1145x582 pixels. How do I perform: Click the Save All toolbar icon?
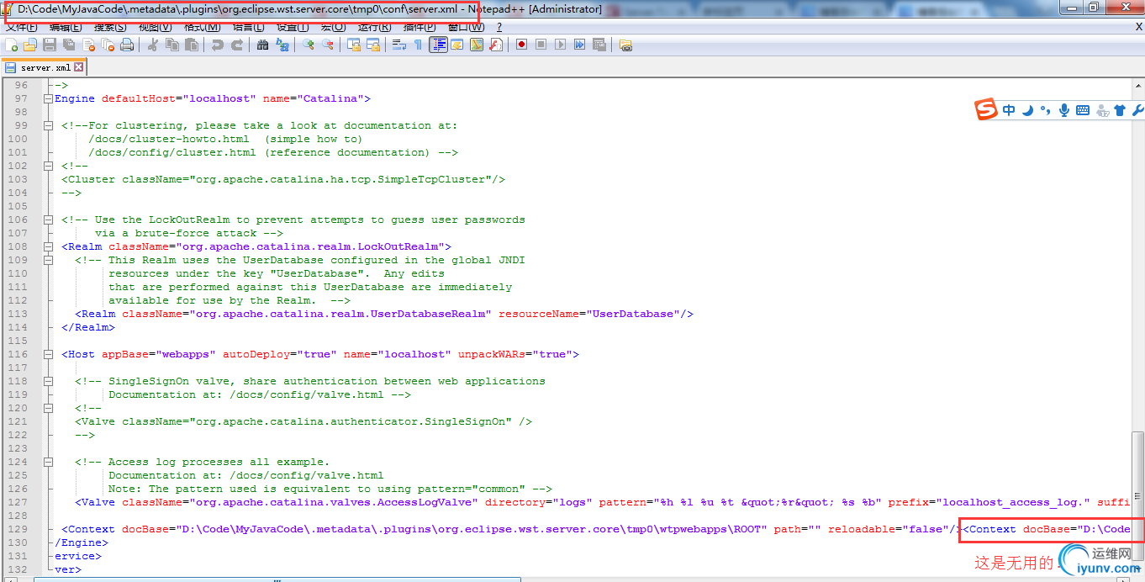(x=69, y=45)
